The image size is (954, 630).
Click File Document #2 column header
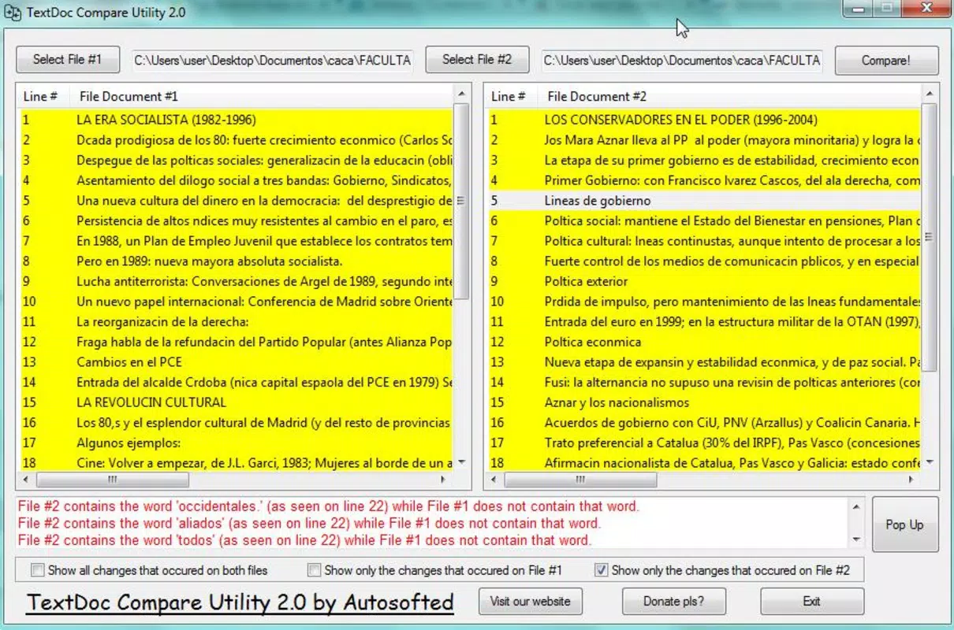729,96
